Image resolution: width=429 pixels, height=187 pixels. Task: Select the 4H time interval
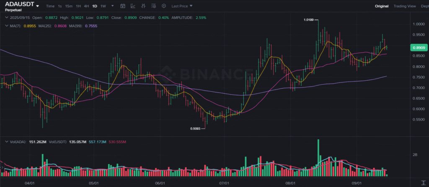[x=86, y=6]
